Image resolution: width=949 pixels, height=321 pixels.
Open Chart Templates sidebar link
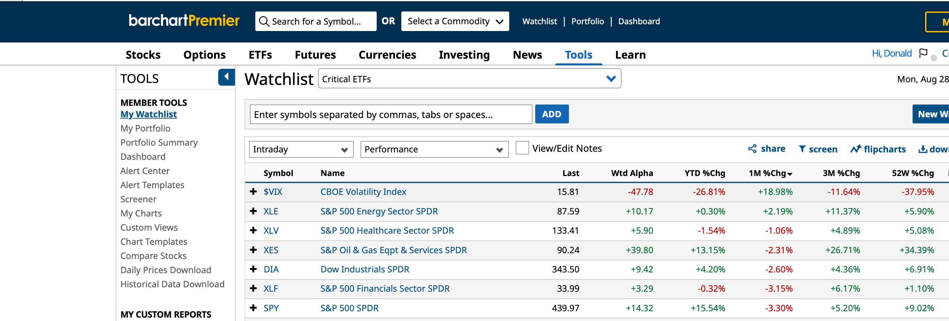[154, 242]
